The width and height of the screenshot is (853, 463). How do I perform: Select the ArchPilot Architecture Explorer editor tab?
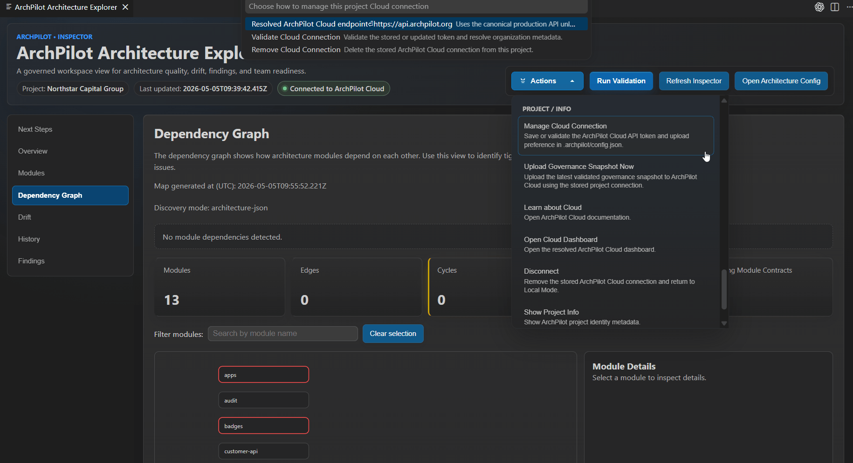[67, 7]
